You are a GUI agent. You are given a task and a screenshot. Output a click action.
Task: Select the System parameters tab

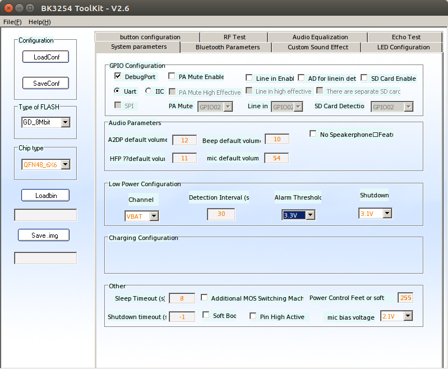click(138, 47)
